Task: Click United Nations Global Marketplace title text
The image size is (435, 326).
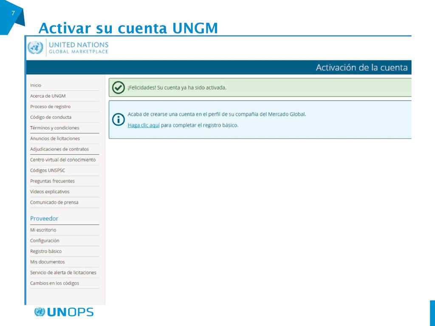Action: click(79, 48)
